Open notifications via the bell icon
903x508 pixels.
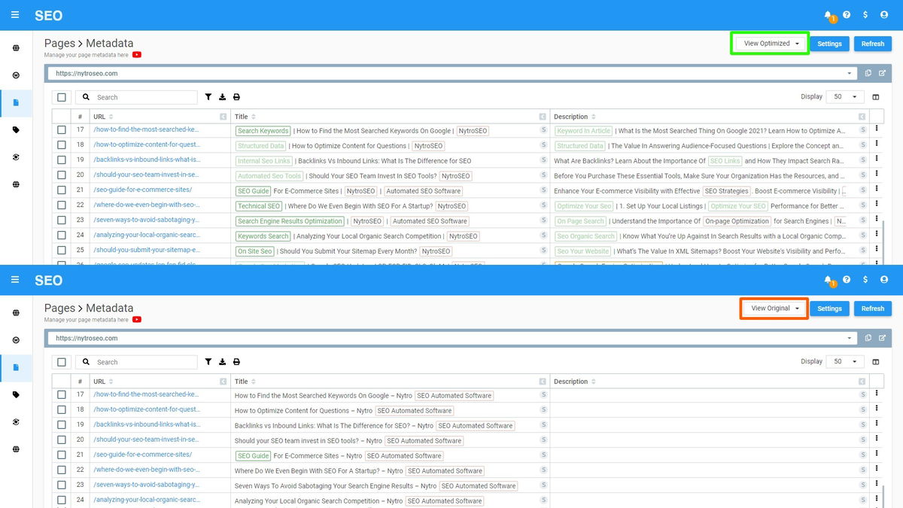828,14
